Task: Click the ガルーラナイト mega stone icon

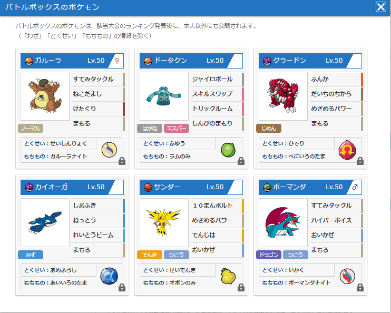Action: [109, 150]
